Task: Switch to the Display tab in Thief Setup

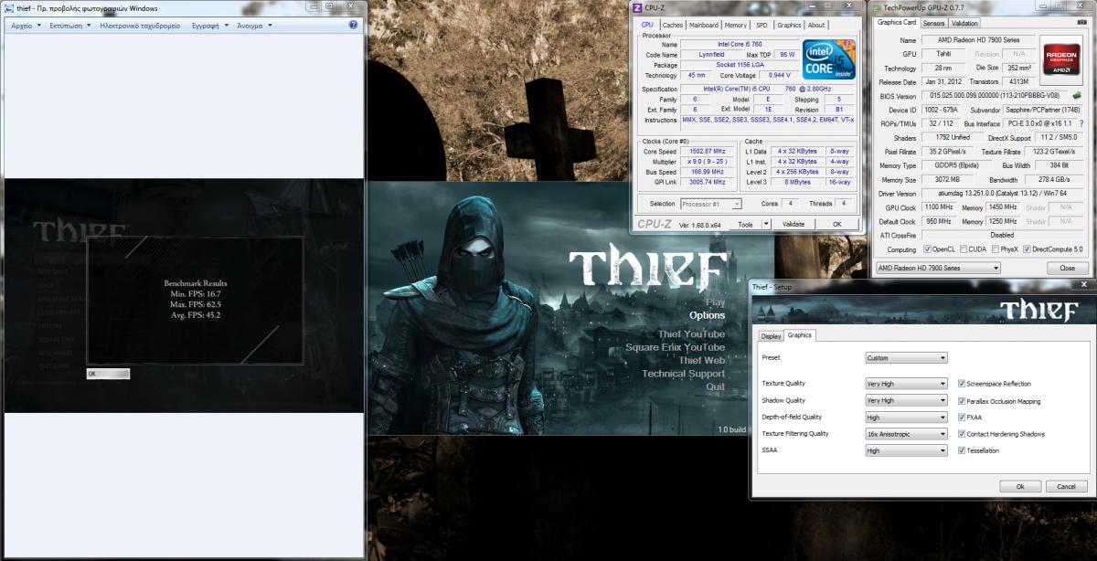Action: pos(772,335)
